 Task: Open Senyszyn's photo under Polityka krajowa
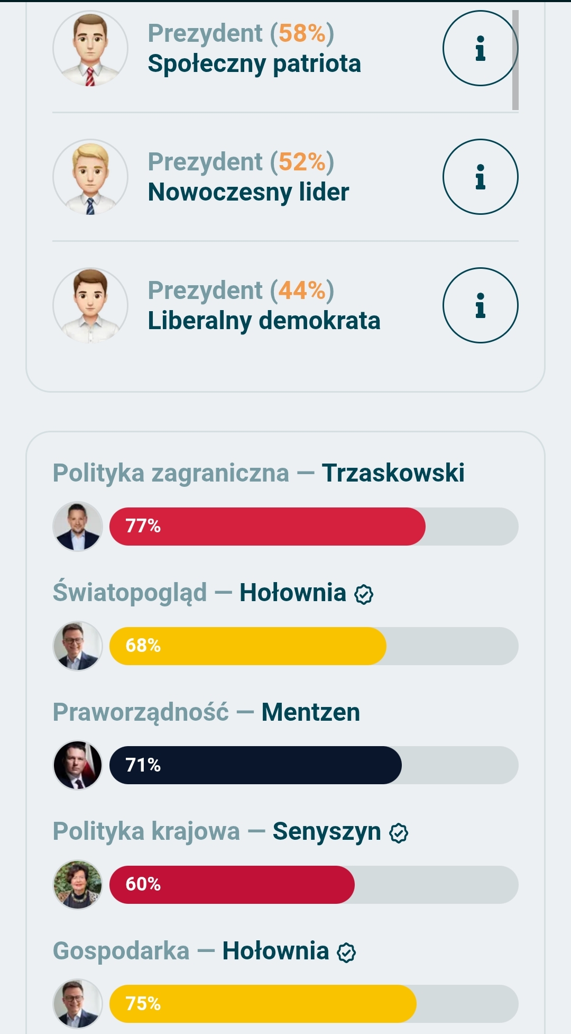click(78, 884)
